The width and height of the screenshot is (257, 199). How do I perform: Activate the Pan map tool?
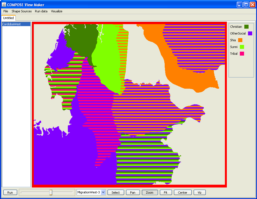[x=133, y=193]
